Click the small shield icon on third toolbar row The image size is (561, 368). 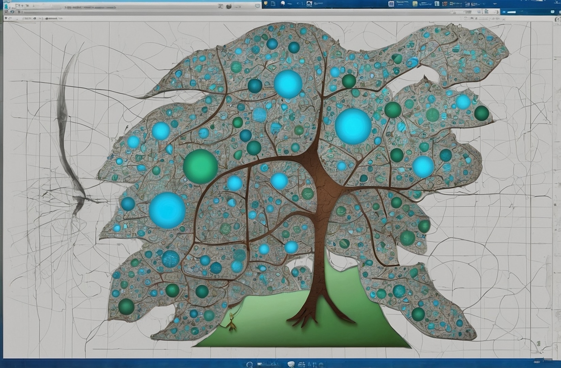(x=6, y=18)
